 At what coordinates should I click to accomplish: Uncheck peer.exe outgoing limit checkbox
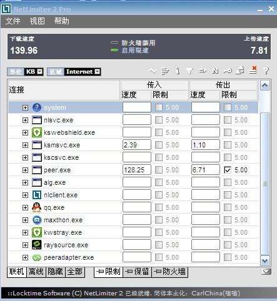pyautogui.click(x=228, y=170)
